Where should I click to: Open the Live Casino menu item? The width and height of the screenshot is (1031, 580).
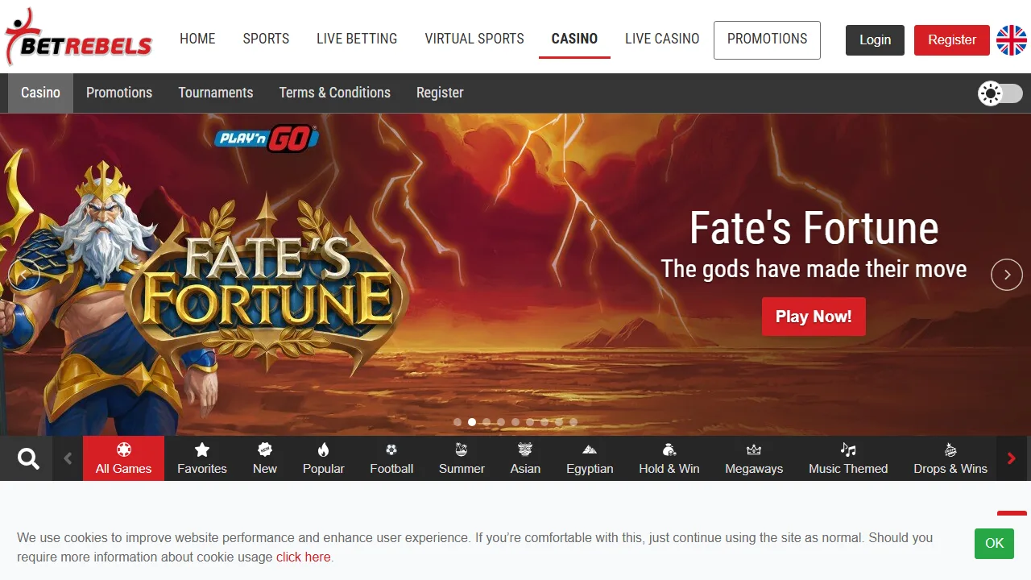click(x=662, y=39)
